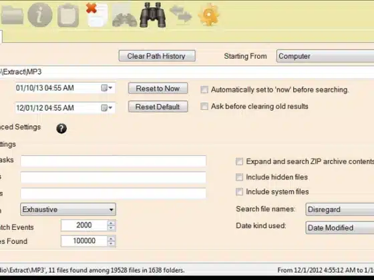The width and height of the screenshot is (374, 280).
Task: Open Date kind used Date Modified dropdown
Action: click(340, 227)
